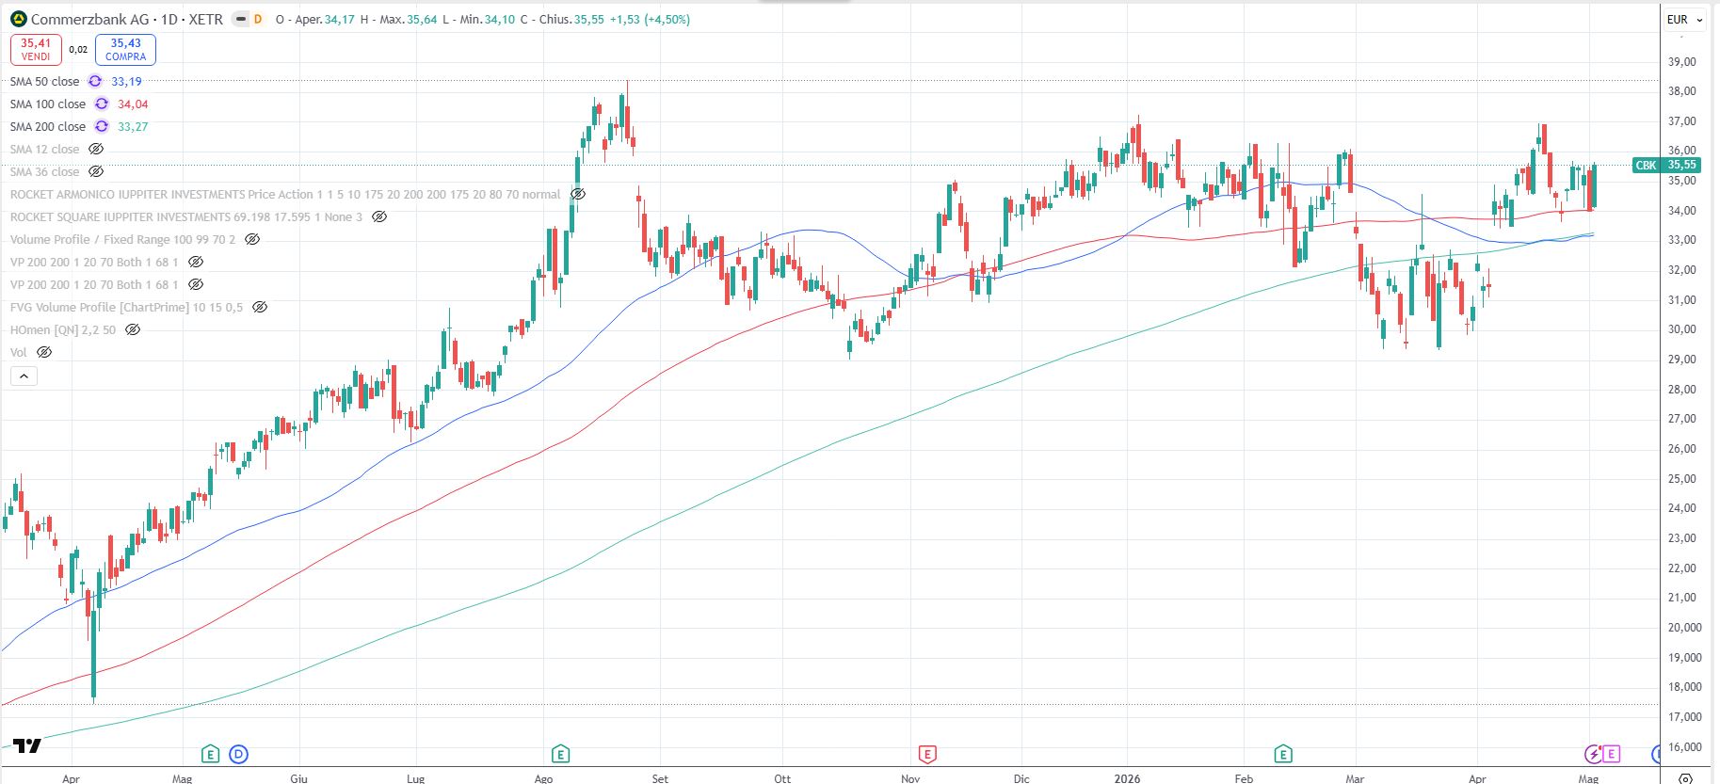Click the +1,53 (+4,50%) change value
Image resolution: width=1720 pixels, height=784 pixels.
650,20
